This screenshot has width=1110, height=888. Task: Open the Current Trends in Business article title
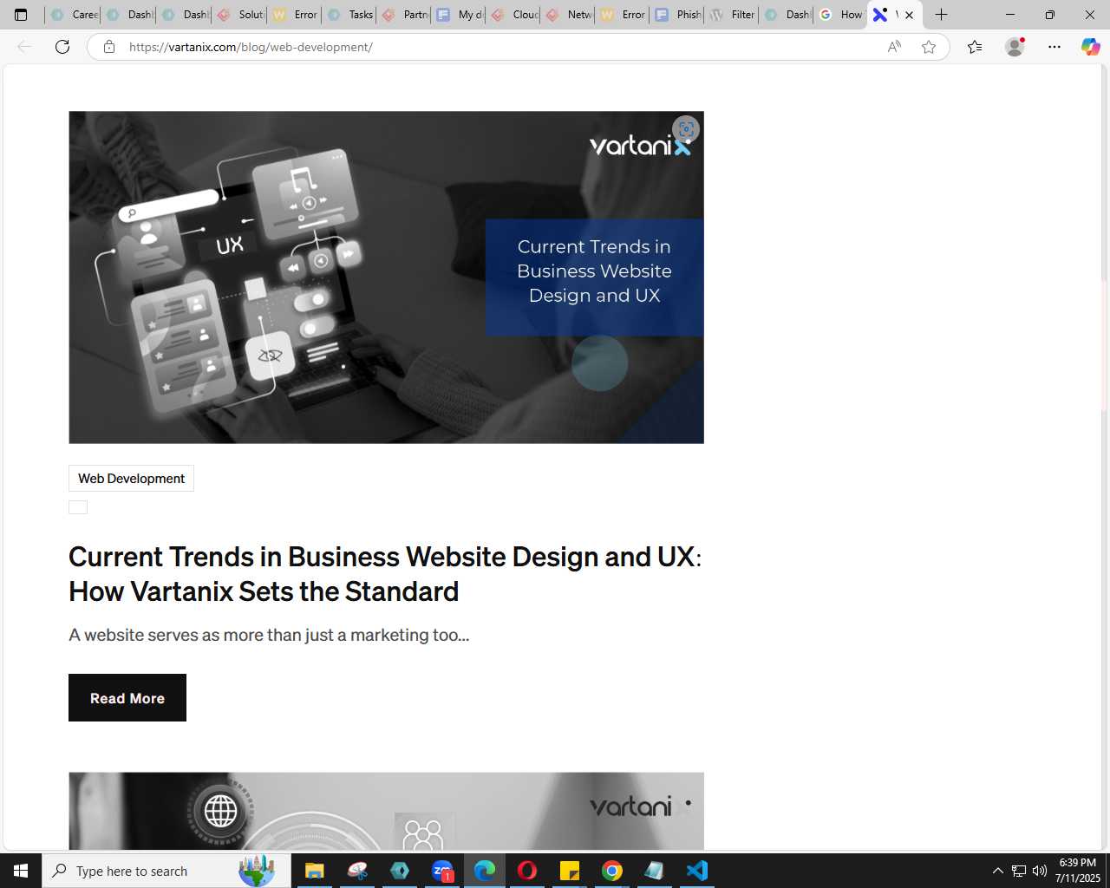pyautogui.click(x=385, y=574)
